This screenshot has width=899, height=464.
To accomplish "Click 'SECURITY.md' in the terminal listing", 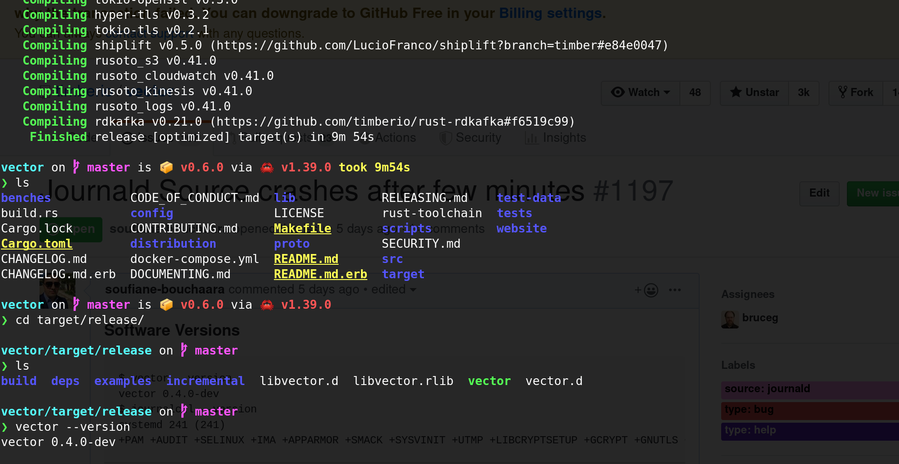I will pyautogui.click(x=421, y=244).
